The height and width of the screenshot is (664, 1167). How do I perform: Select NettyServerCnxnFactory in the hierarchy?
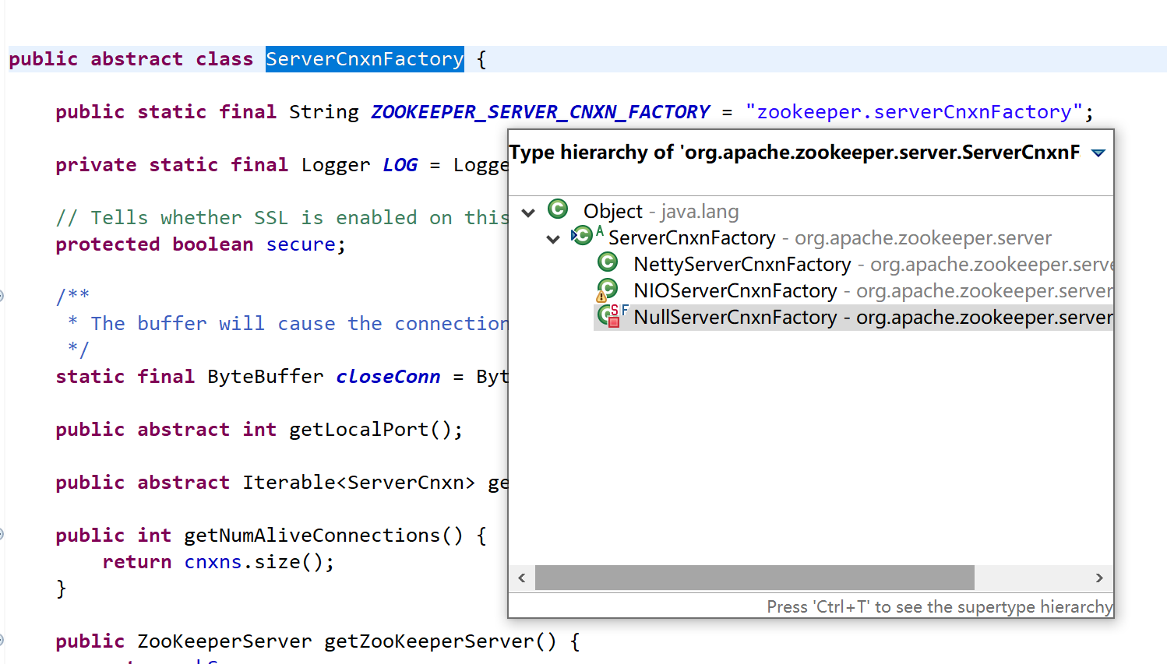coord(873,264)
